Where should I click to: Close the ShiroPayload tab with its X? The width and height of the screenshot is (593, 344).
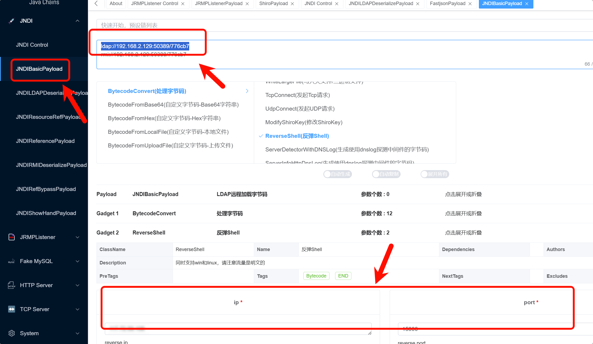[x=292, y=4]
